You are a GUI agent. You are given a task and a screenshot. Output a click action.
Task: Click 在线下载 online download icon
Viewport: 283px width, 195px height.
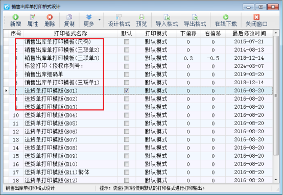(x=226, y=20)
